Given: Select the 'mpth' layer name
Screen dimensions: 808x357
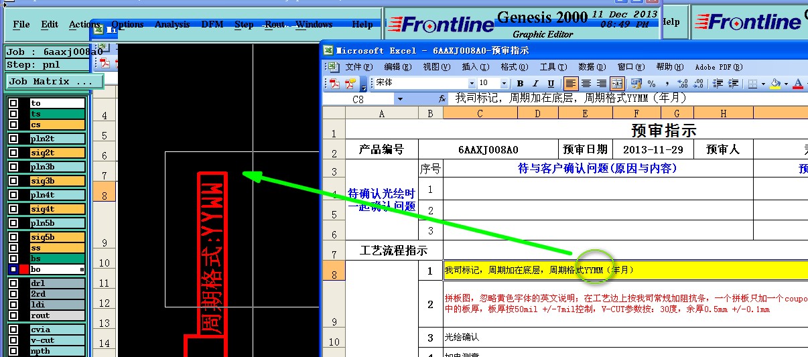Looking at the screenshot, I should (x=58, y=351).
